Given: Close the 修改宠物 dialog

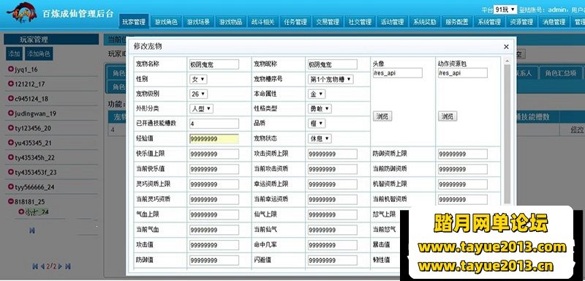Looking at the screenshot, I should coord(506,47).
